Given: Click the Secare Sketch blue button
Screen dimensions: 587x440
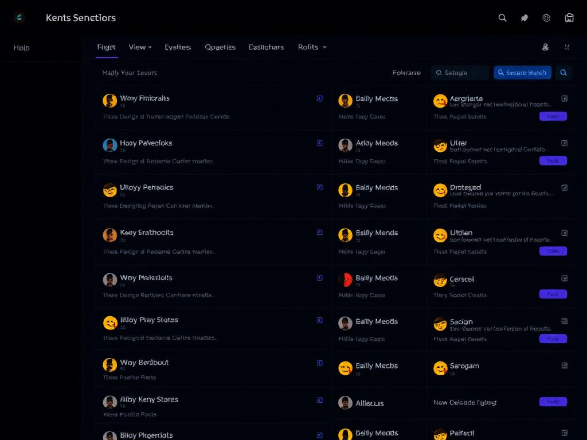Looking at the screenshot, I should (522, 73).
